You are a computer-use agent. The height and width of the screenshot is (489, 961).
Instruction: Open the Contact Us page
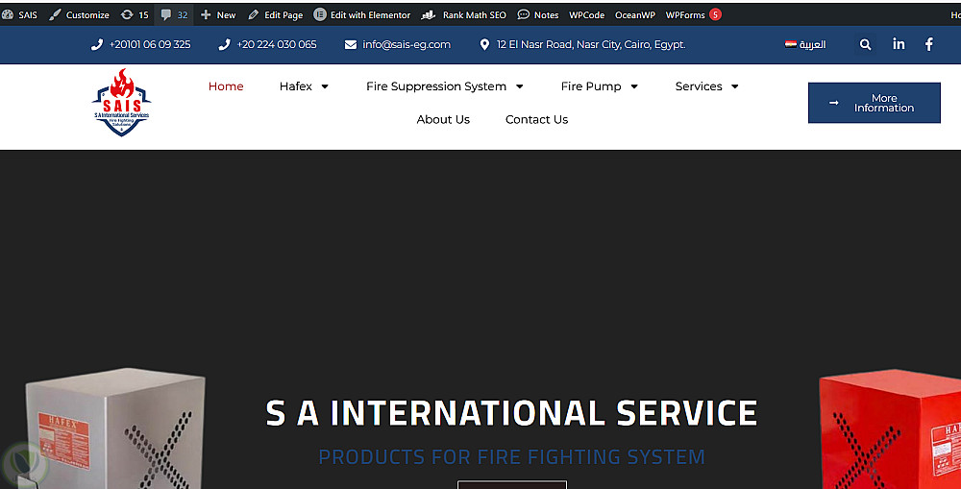coord(536,119)
